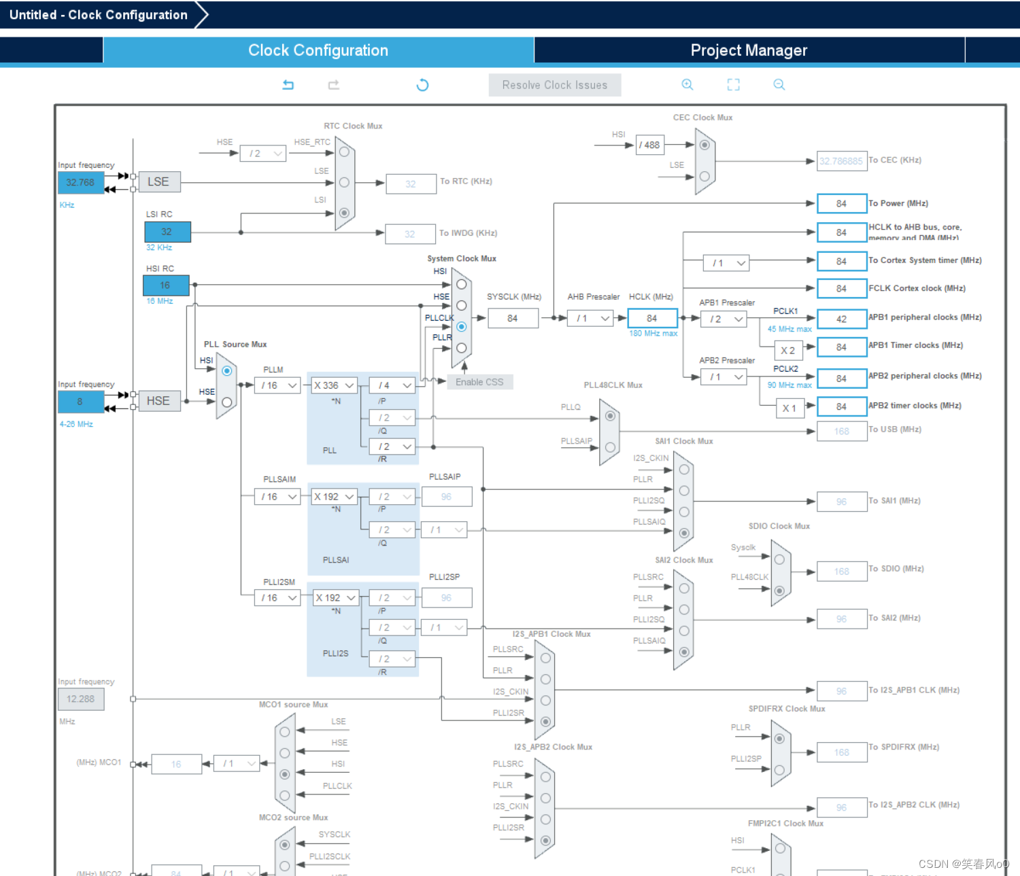Select PLLCLK in MCO1 source Mux
This screenshot has width=1020, height=876.
click(284, 795)
